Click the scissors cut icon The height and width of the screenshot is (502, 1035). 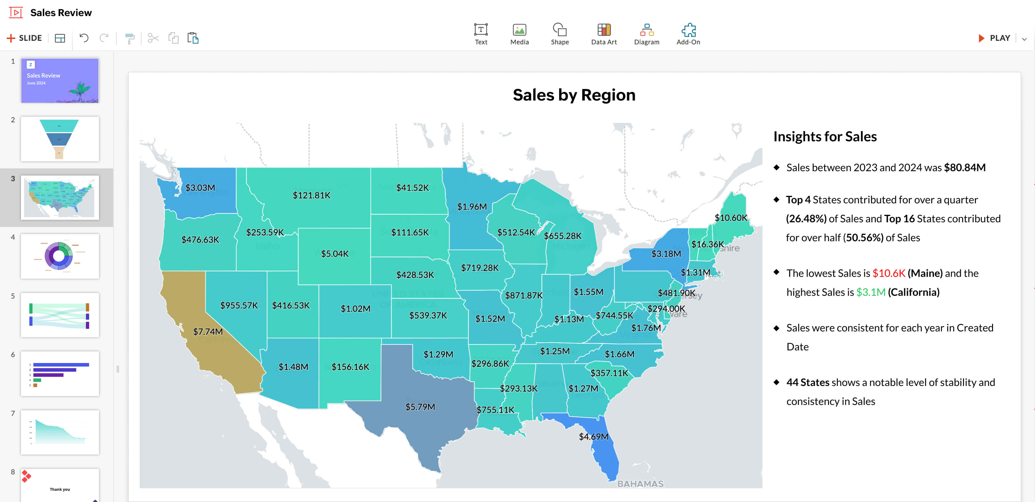pos(153,38)
